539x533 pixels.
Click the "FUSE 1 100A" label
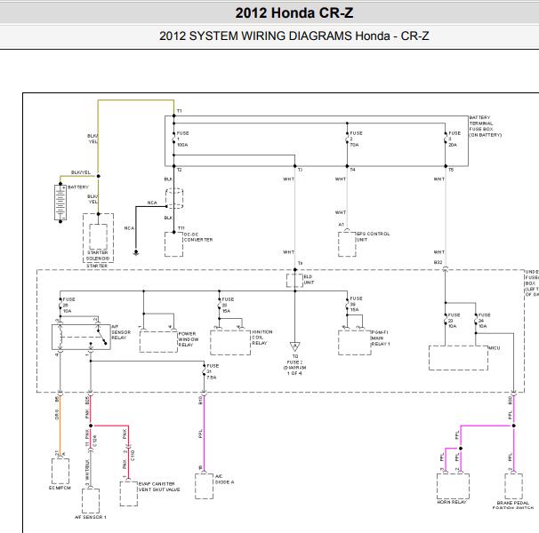click(x=182, y=139)
